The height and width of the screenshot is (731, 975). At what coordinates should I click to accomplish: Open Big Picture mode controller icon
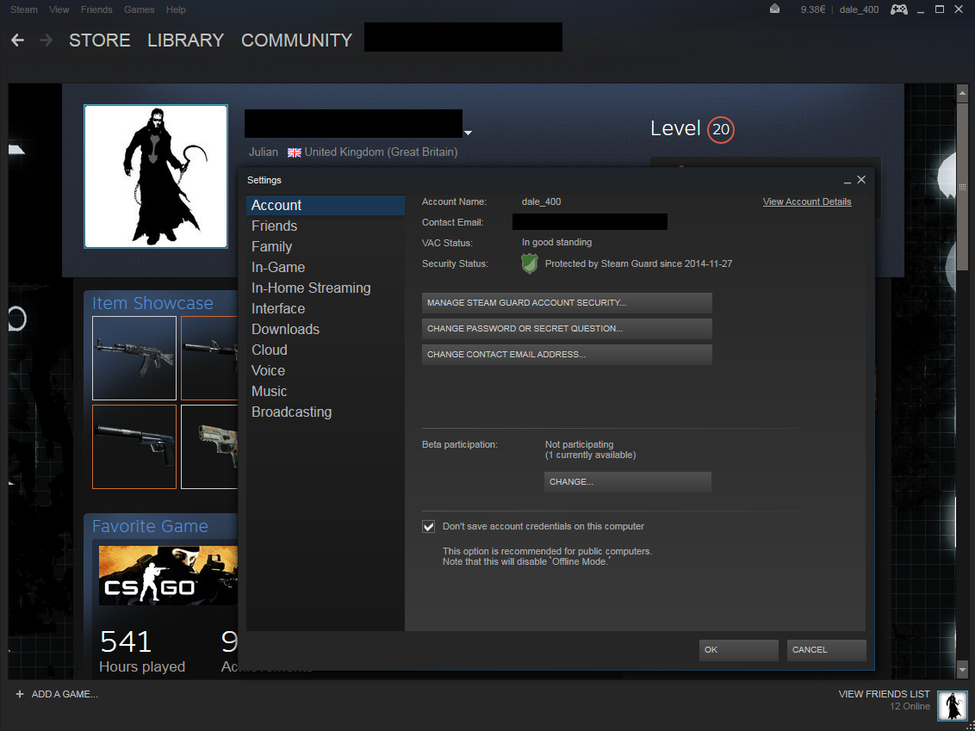coord(898,9)
